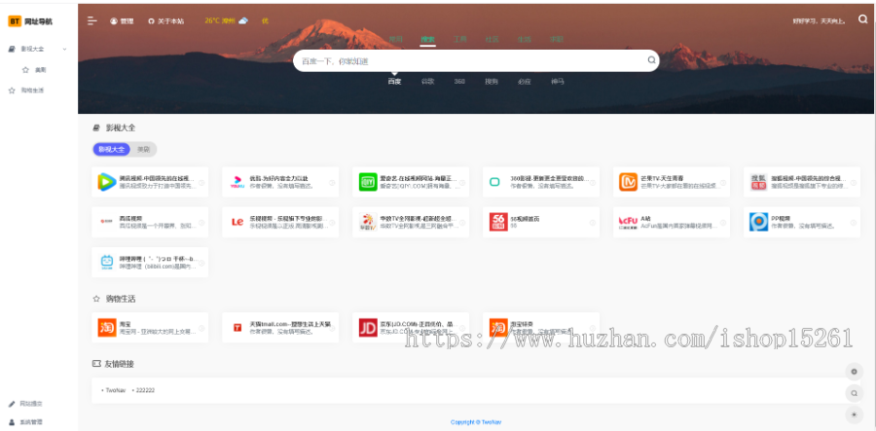876x431 pixels.
Task: Select 购物生活 in the sidebar
Action: point(32,90)
